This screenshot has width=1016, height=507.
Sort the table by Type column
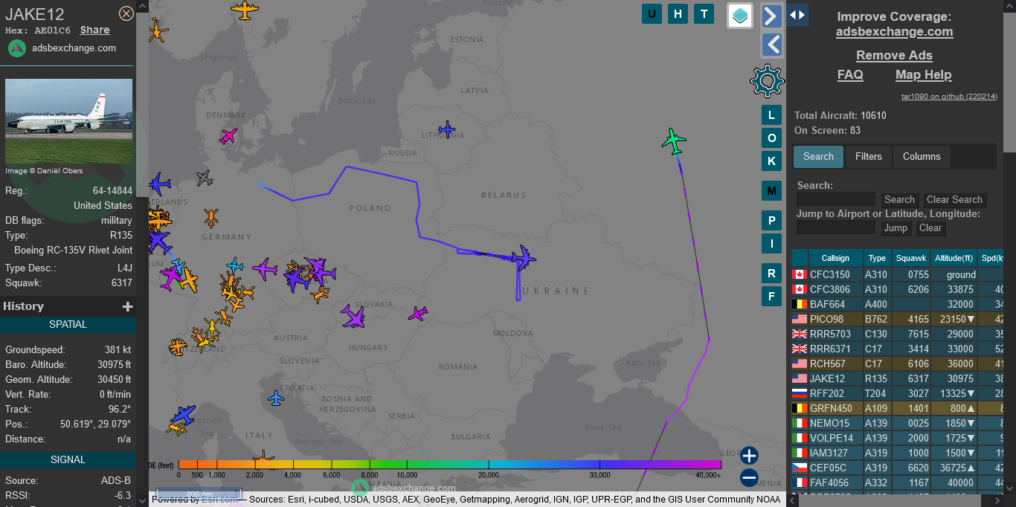click(878, 258)
